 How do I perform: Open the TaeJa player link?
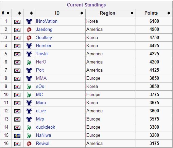42,54
